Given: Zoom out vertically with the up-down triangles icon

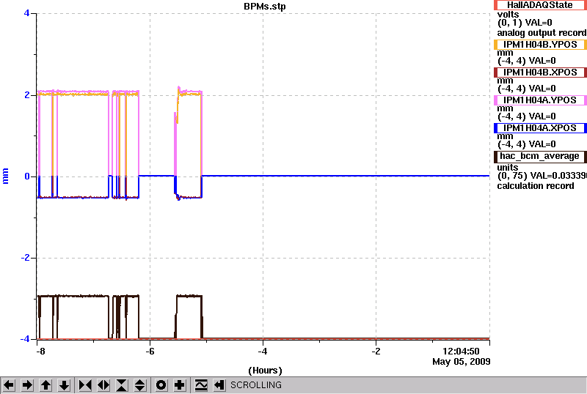Looking at the screenshot, I should click(140, 385).
